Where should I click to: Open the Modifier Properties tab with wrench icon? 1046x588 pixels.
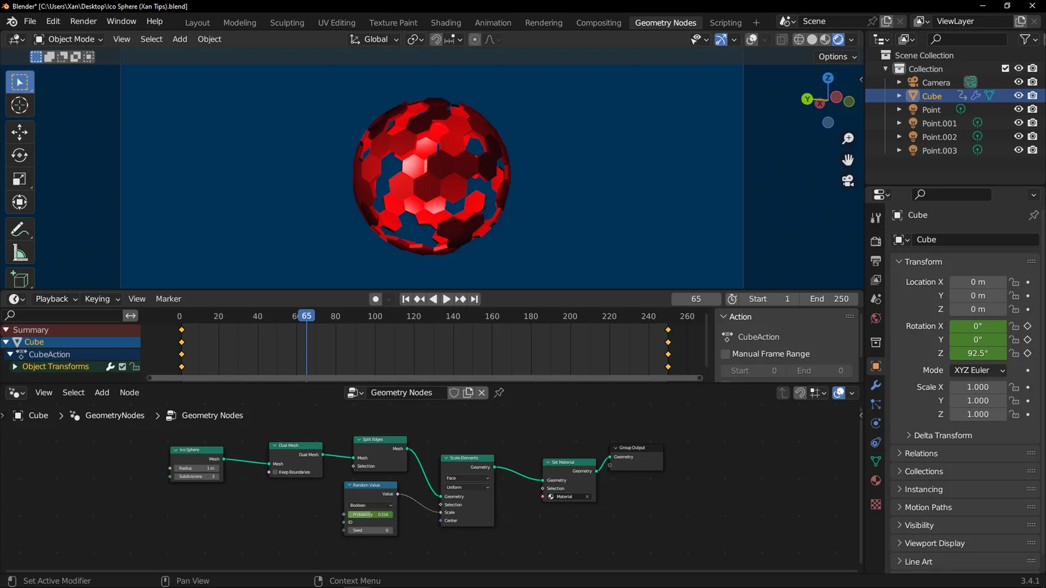click(x=875, y=385)
